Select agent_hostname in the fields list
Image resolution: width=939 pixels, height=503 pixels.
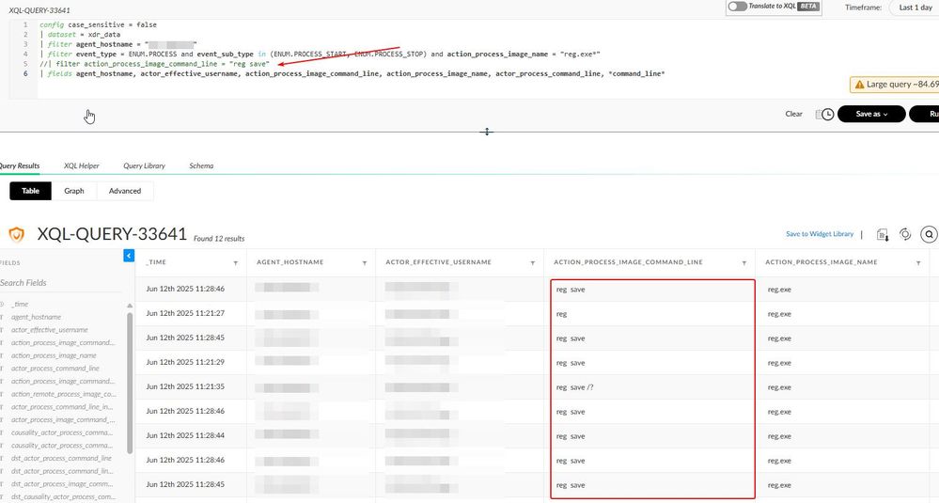(x=37, y=318)
